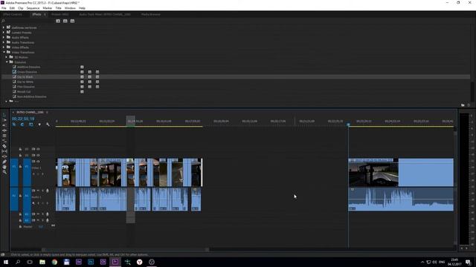Select the Pen tool
This screenshot has height=267, width=476.
pos(4,162)
